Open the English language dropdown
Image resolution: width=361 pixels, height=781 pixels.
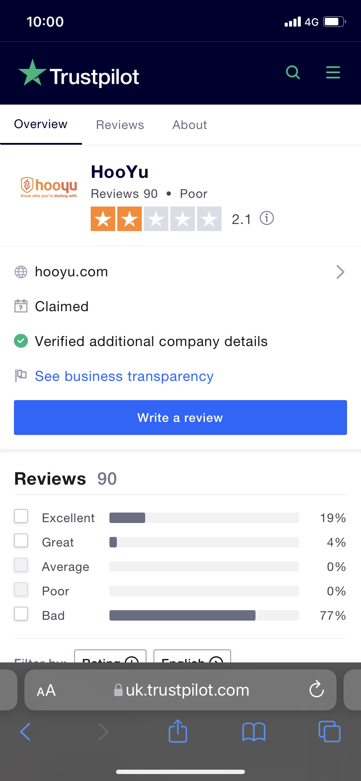pos(192,657)
